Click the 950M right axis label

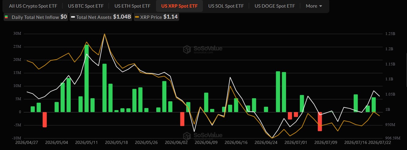click(390, 125)
